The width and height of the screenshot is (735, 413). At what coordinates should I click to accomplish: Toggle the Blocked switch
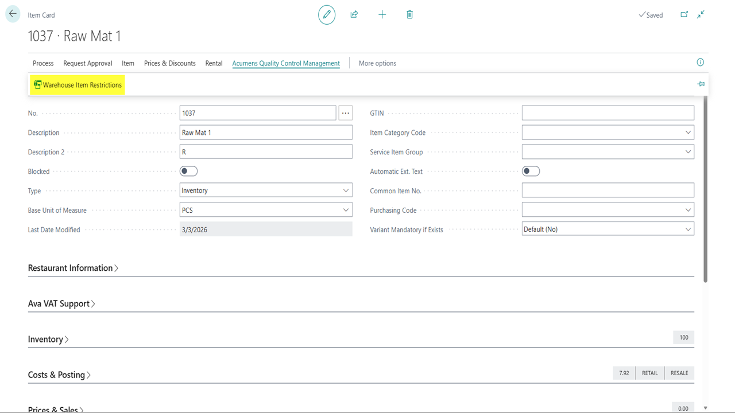pyautogui.click(x=189, y=172)
